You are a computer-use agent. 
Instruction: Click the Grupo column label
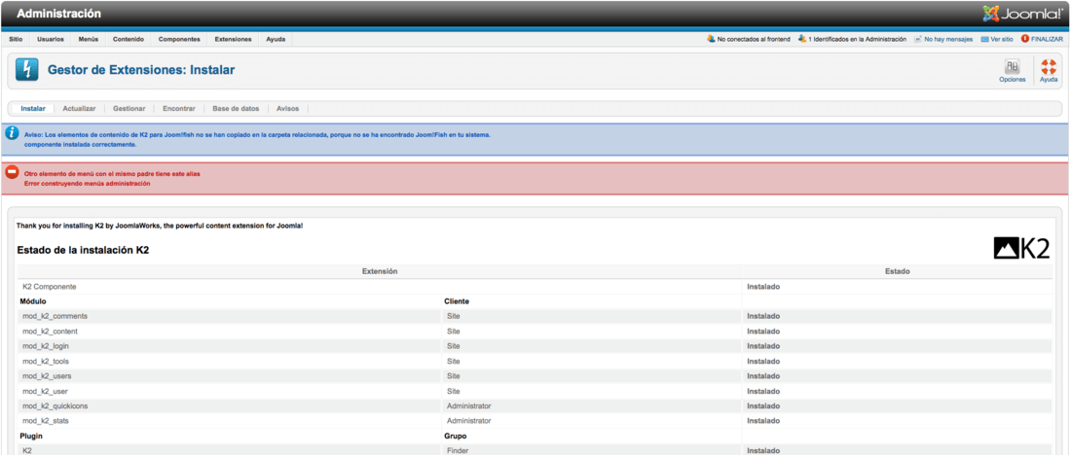(x=455, y=436)
